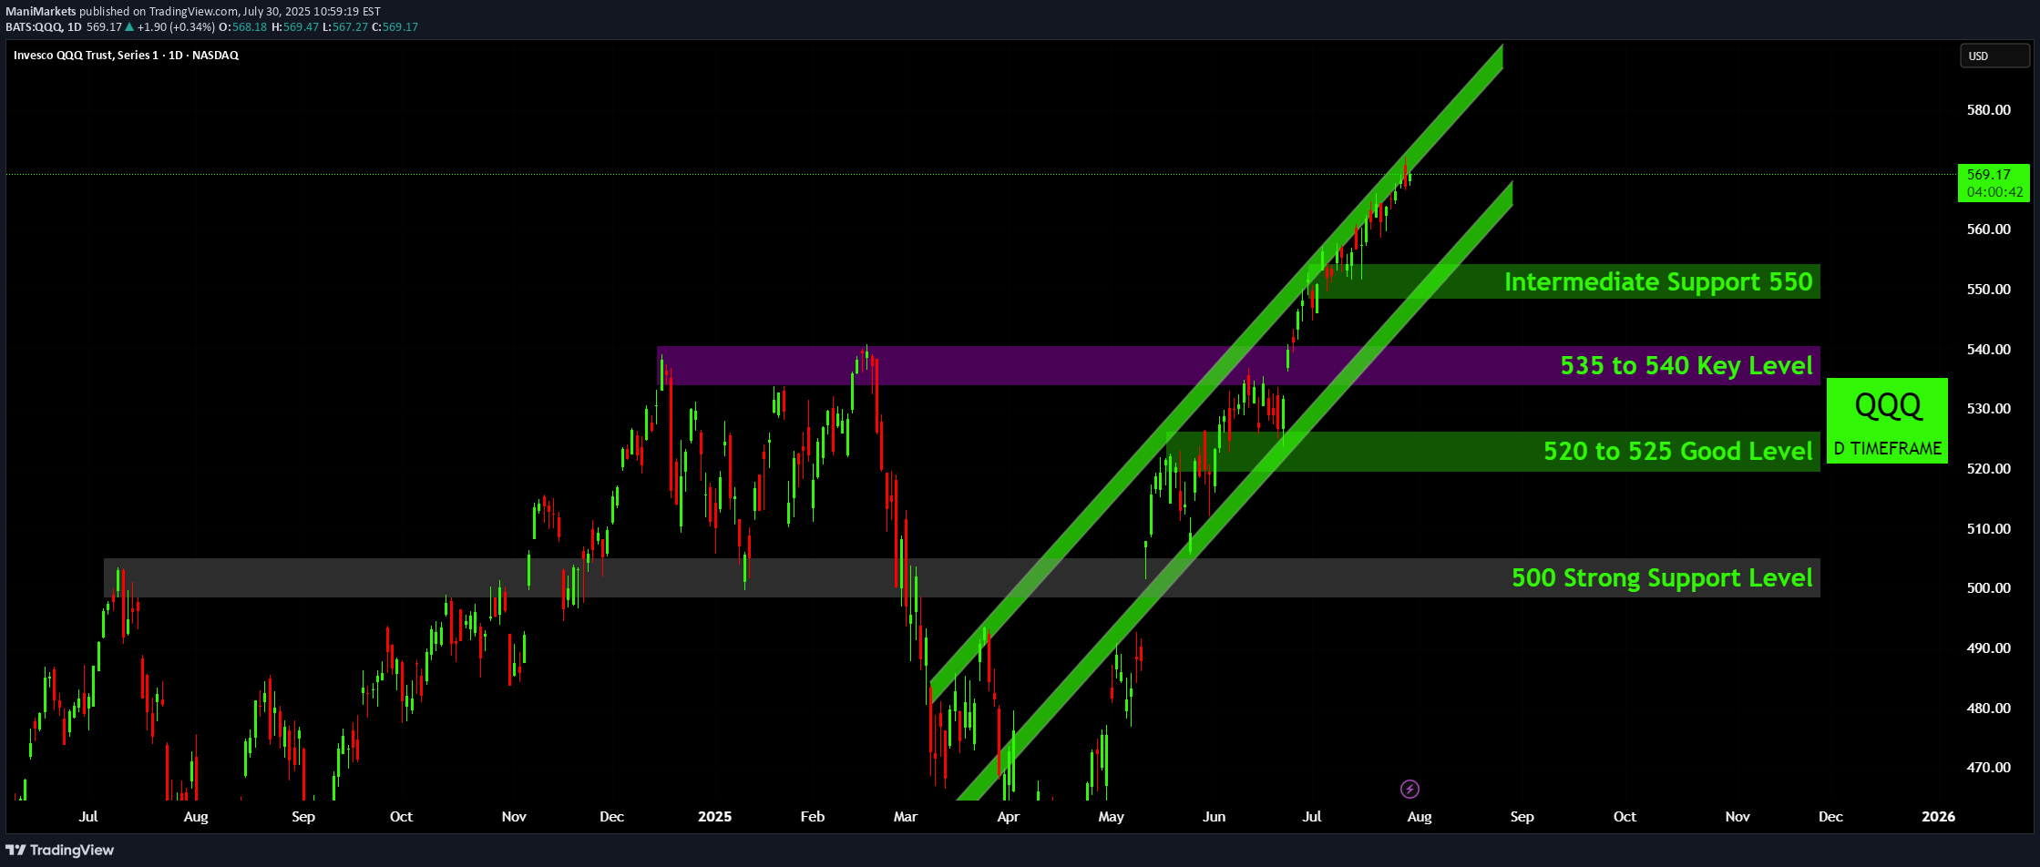The height and width of the screenshot is (867, 2040).
Task: Click the purple lightning event icon
Action: tap(1410, 789)
